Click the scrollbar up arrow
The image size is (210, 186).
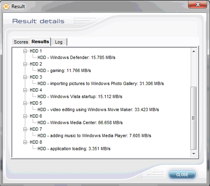click(194, 51)
